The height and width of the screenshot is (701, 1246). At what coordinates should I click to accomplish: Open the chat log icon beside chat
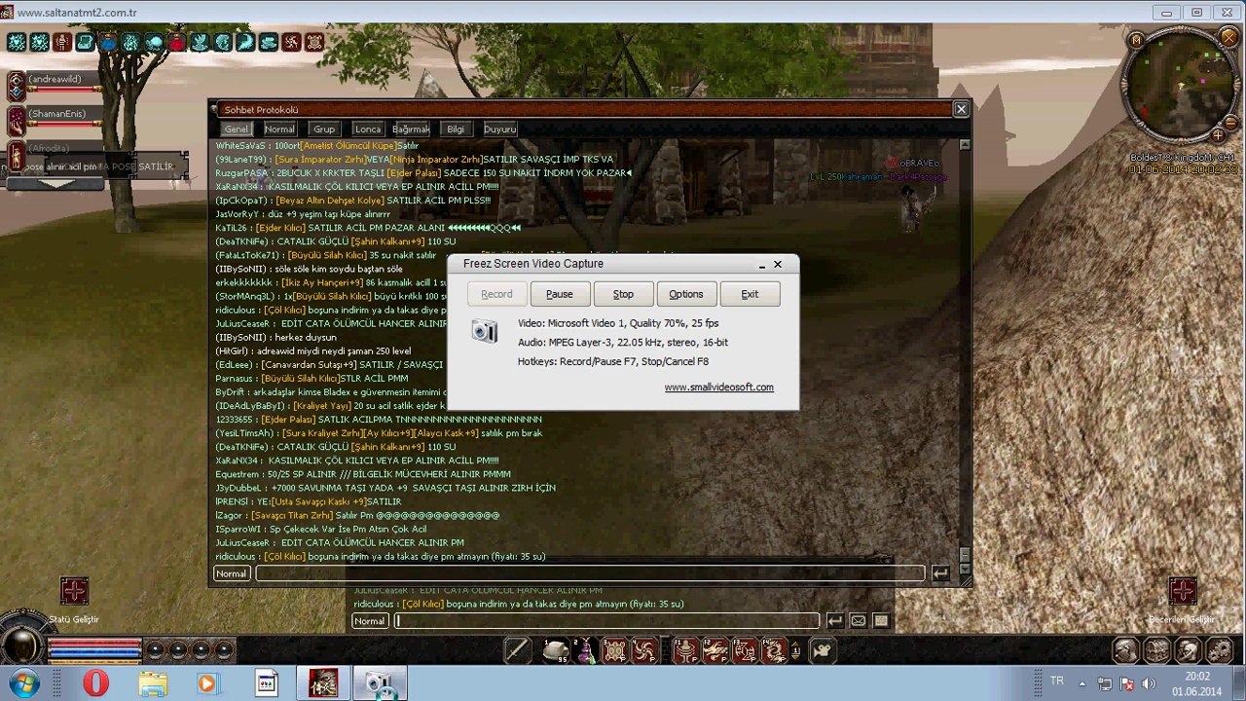(x=881, y=620)
